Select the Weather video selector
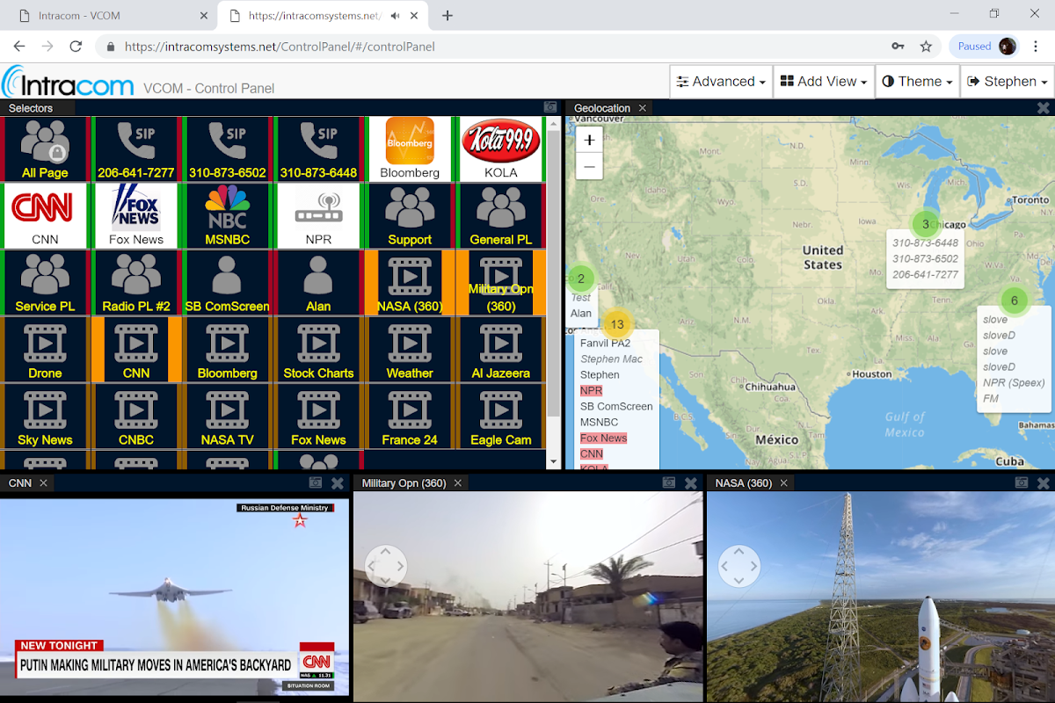Screen dimensions: 1055x703 click(x=410, y=350)
